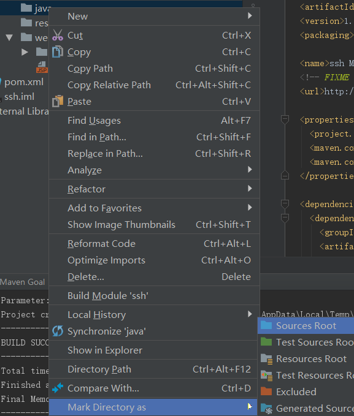Select the blue Sources Root folder icon

(266, 325)
